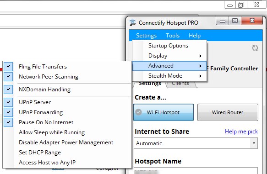
Task: Enable Allow Sleep while Running
Action: tap(67, 132)
